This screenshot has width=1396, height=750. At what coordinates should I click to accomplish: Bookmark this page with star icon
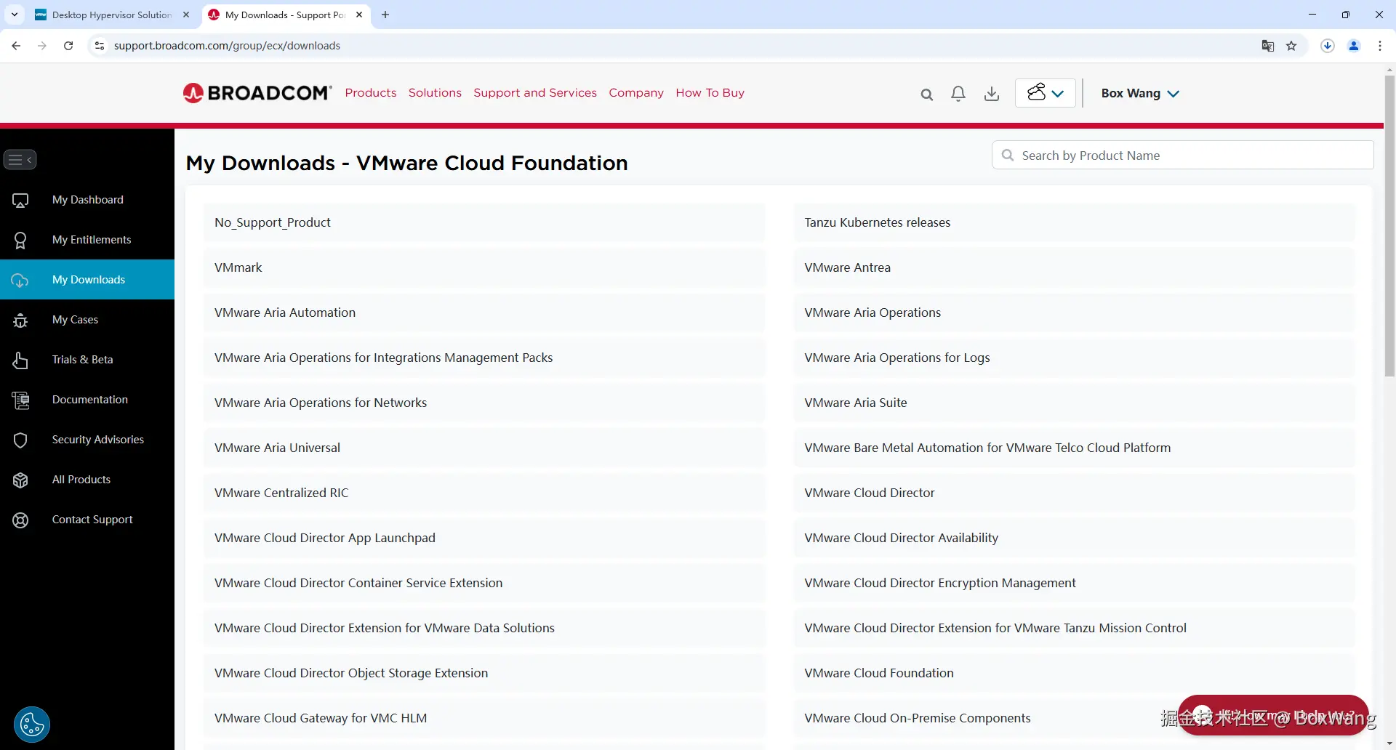(x=1291, y=46)
